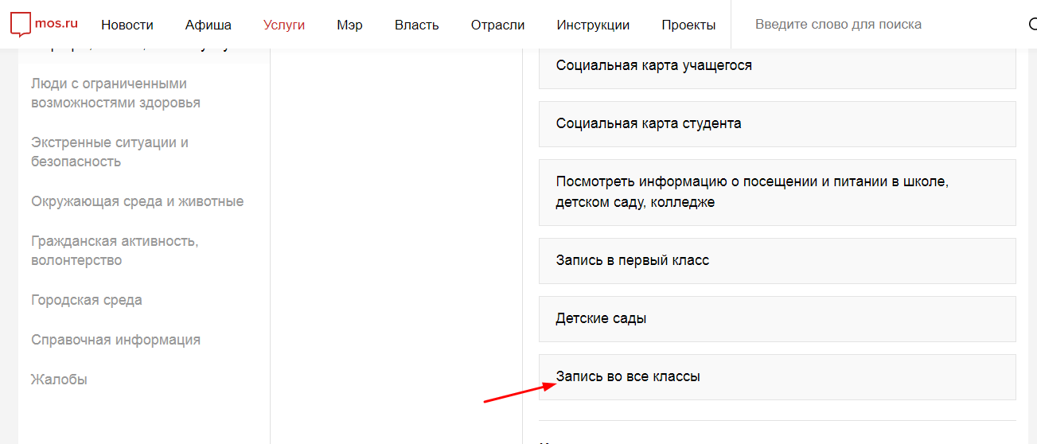The width and height of the screenshot is (1037, 444).
Task: Open the Новости menu item
Action: coord(127,25)
